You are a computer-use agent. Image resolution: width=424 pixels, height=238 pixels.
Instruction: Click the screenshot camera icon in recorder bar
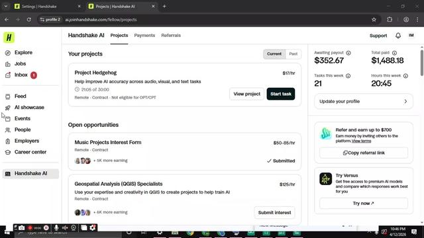(x=22, y=228)
